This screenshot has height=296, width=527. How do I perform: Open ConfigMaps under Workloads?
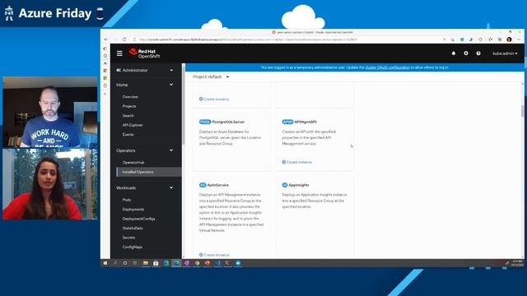(x=132, y=247)
